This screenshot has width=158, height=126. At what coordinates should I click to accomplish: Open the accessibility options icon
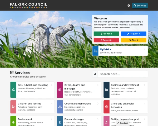(129, 6)
